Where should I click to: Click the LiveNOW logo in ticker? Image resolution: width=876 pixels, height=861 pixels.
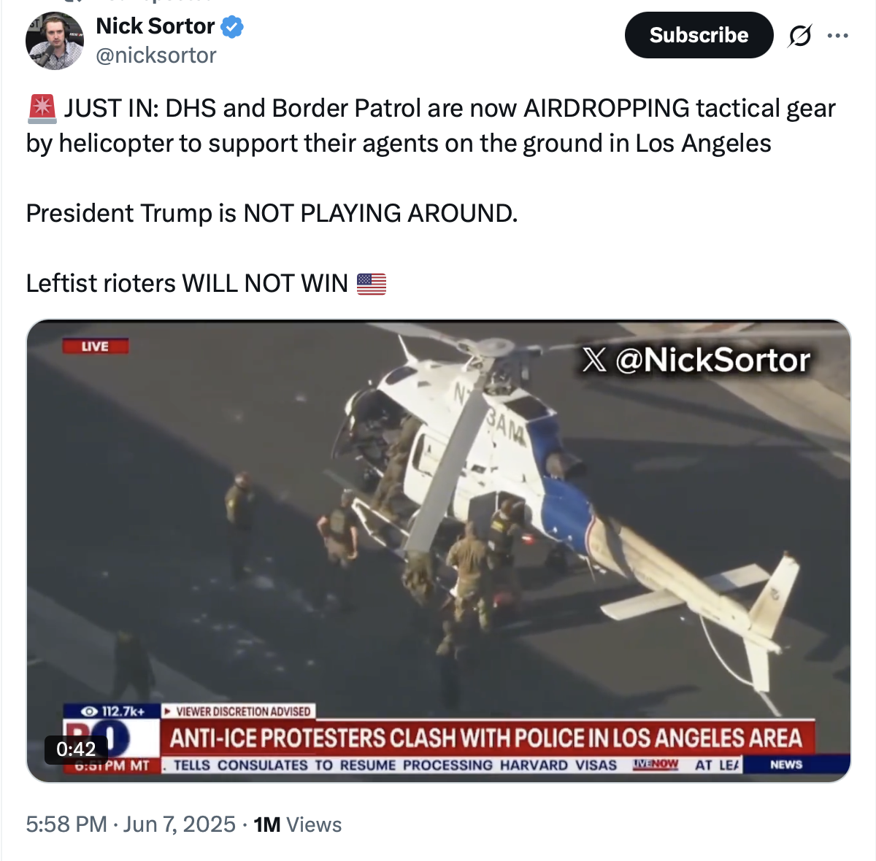[x=655, y=764]
